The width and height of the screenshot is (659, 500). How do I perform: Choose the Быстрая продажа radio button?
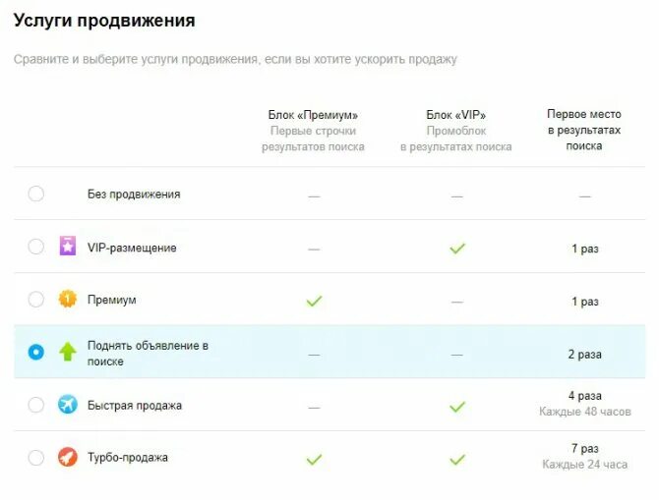click(x=35, y=405)
